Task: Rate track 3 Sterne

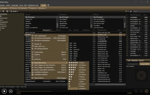Action: [x=78, y=72]
